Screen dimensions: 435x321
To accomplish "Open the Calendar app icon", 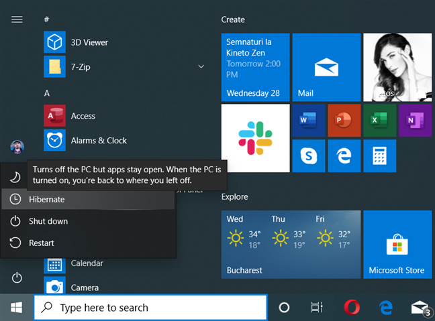I will 54,265.
